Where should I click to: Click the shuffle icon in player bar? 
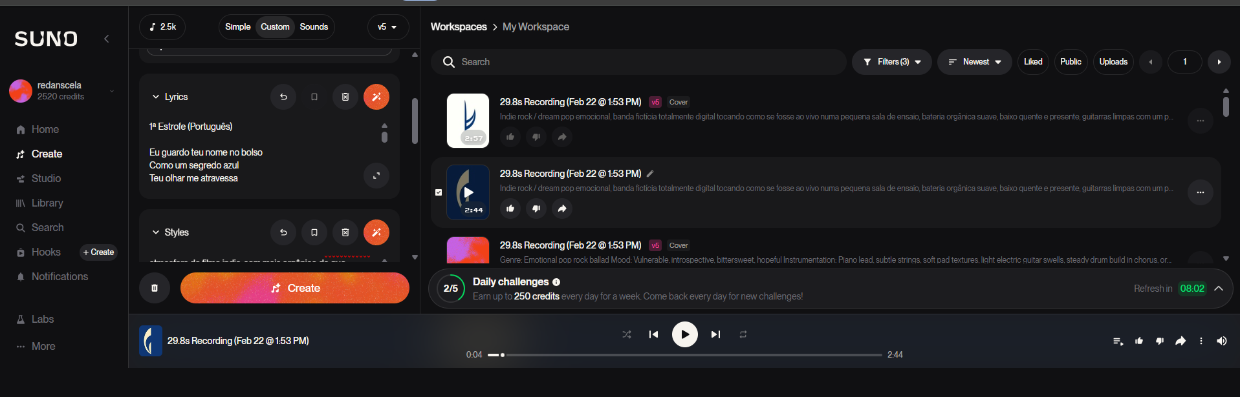[x=626, y=334]
